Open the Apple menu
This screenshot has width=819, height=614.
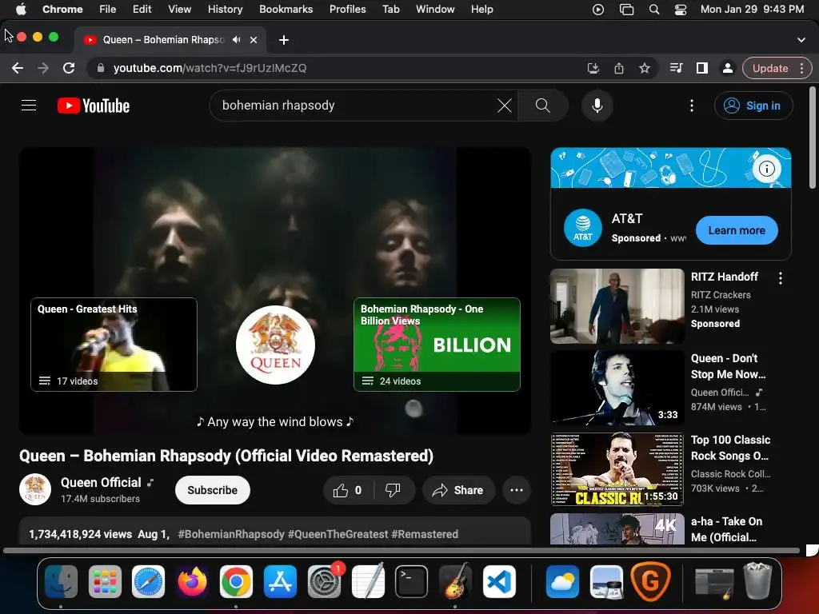click(21, 10)
